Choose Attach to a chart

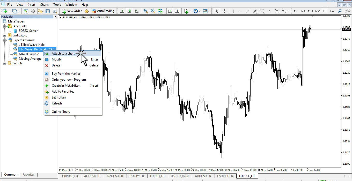point(72,54)
